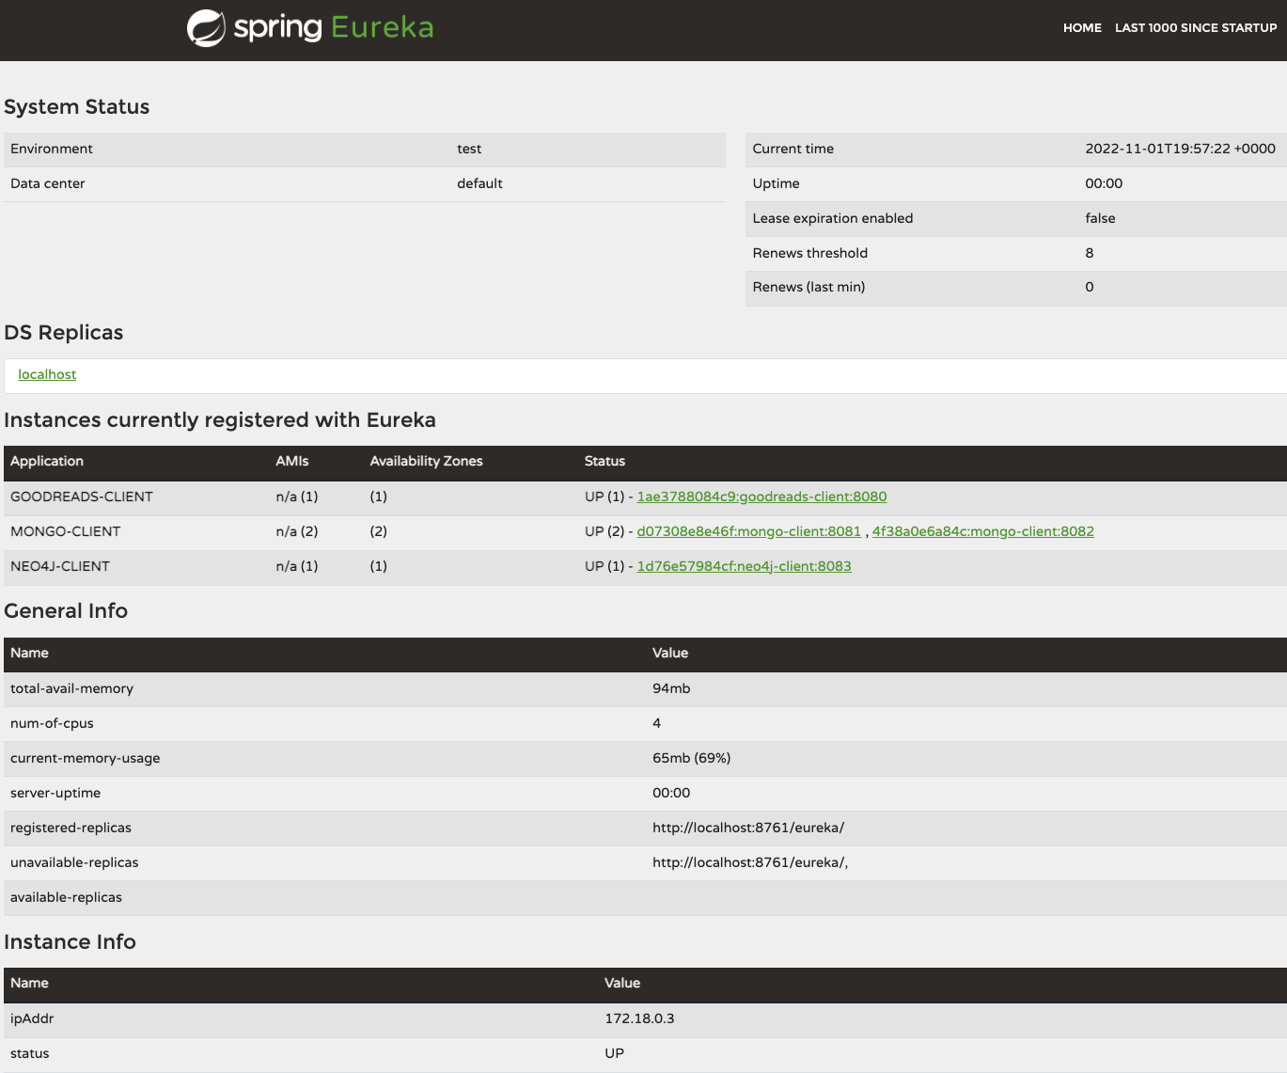Click the Availability Zones column header
Screen dimensions: 1287x1073
click(x=427, y=461)
